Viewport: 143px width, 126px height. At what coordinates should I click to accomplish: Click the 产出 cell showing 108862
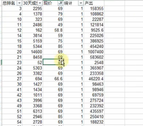(94, 14)
